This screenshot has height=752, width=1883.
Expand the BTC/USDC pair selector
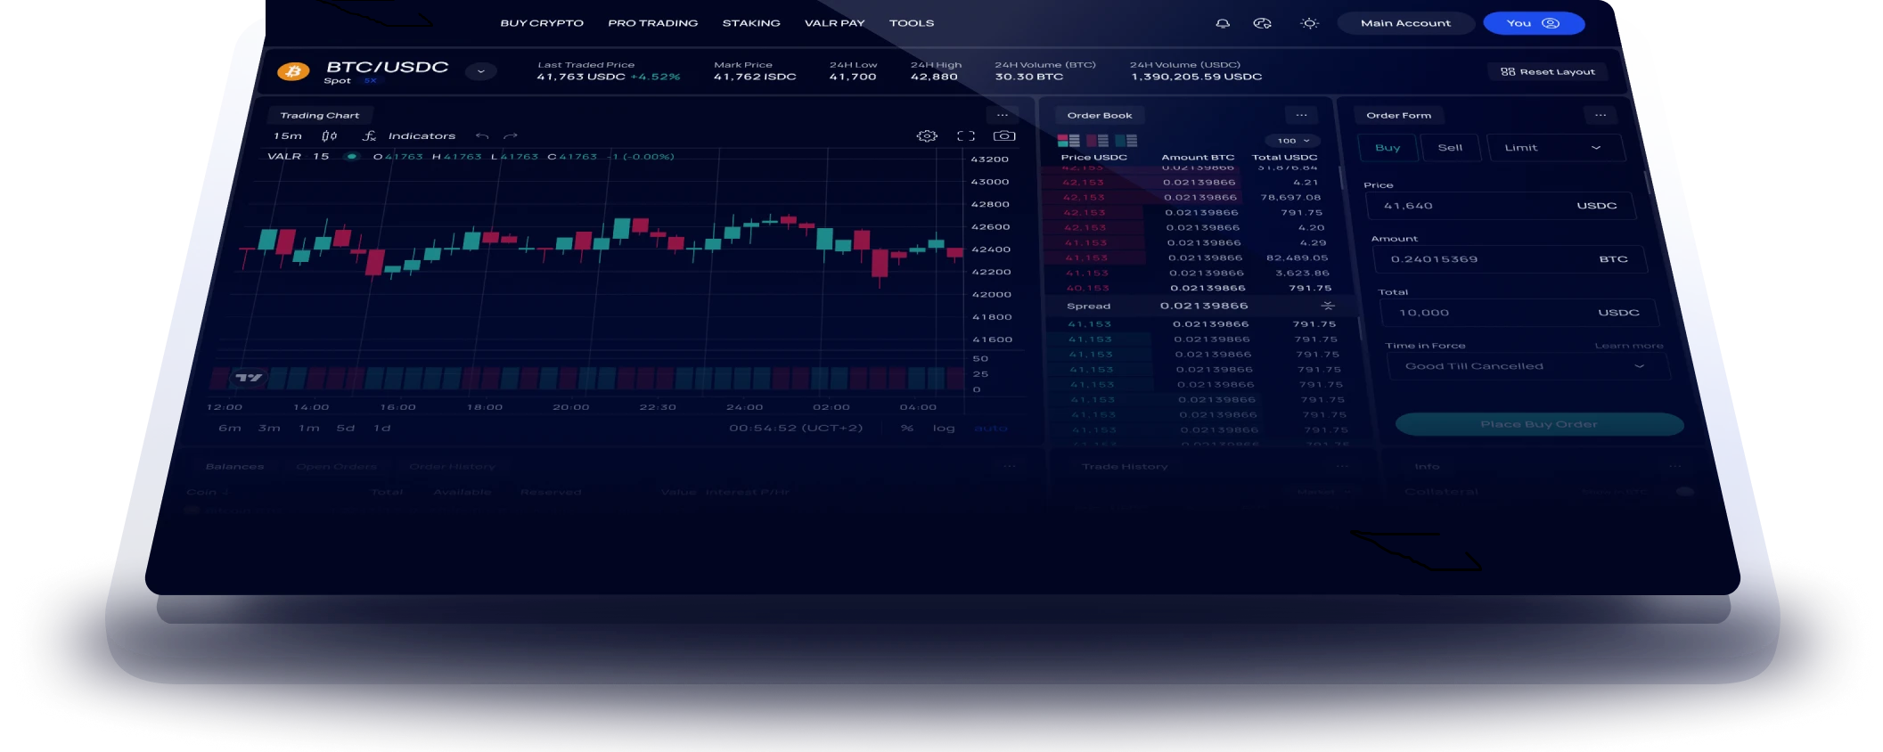point(480,71)
